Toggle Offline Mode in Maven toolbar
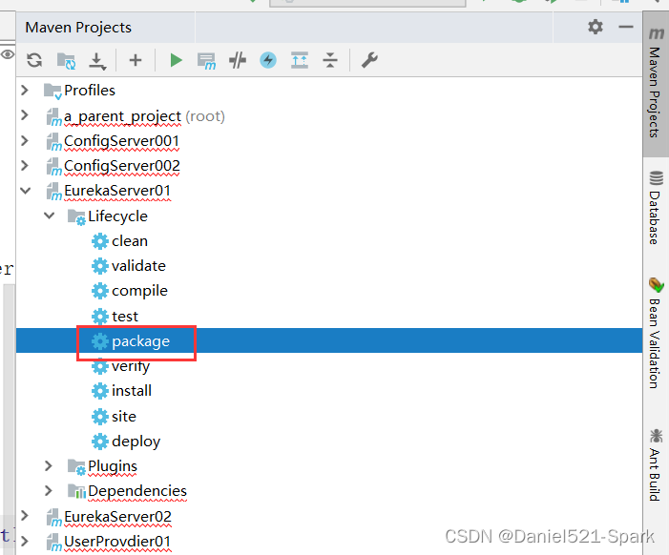The height and width of the screenshot is (555, 669). pos(238,60)
